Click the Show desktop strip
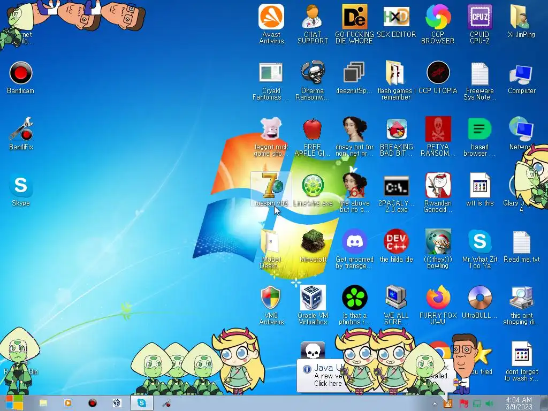Screen dimensions: 548x411 (x=544, y=404)
